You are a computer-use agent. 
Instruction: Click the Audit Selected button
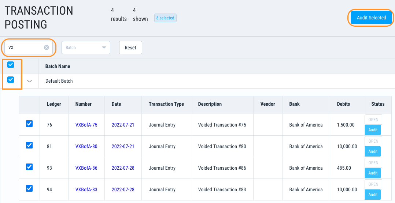pos(371,18)
